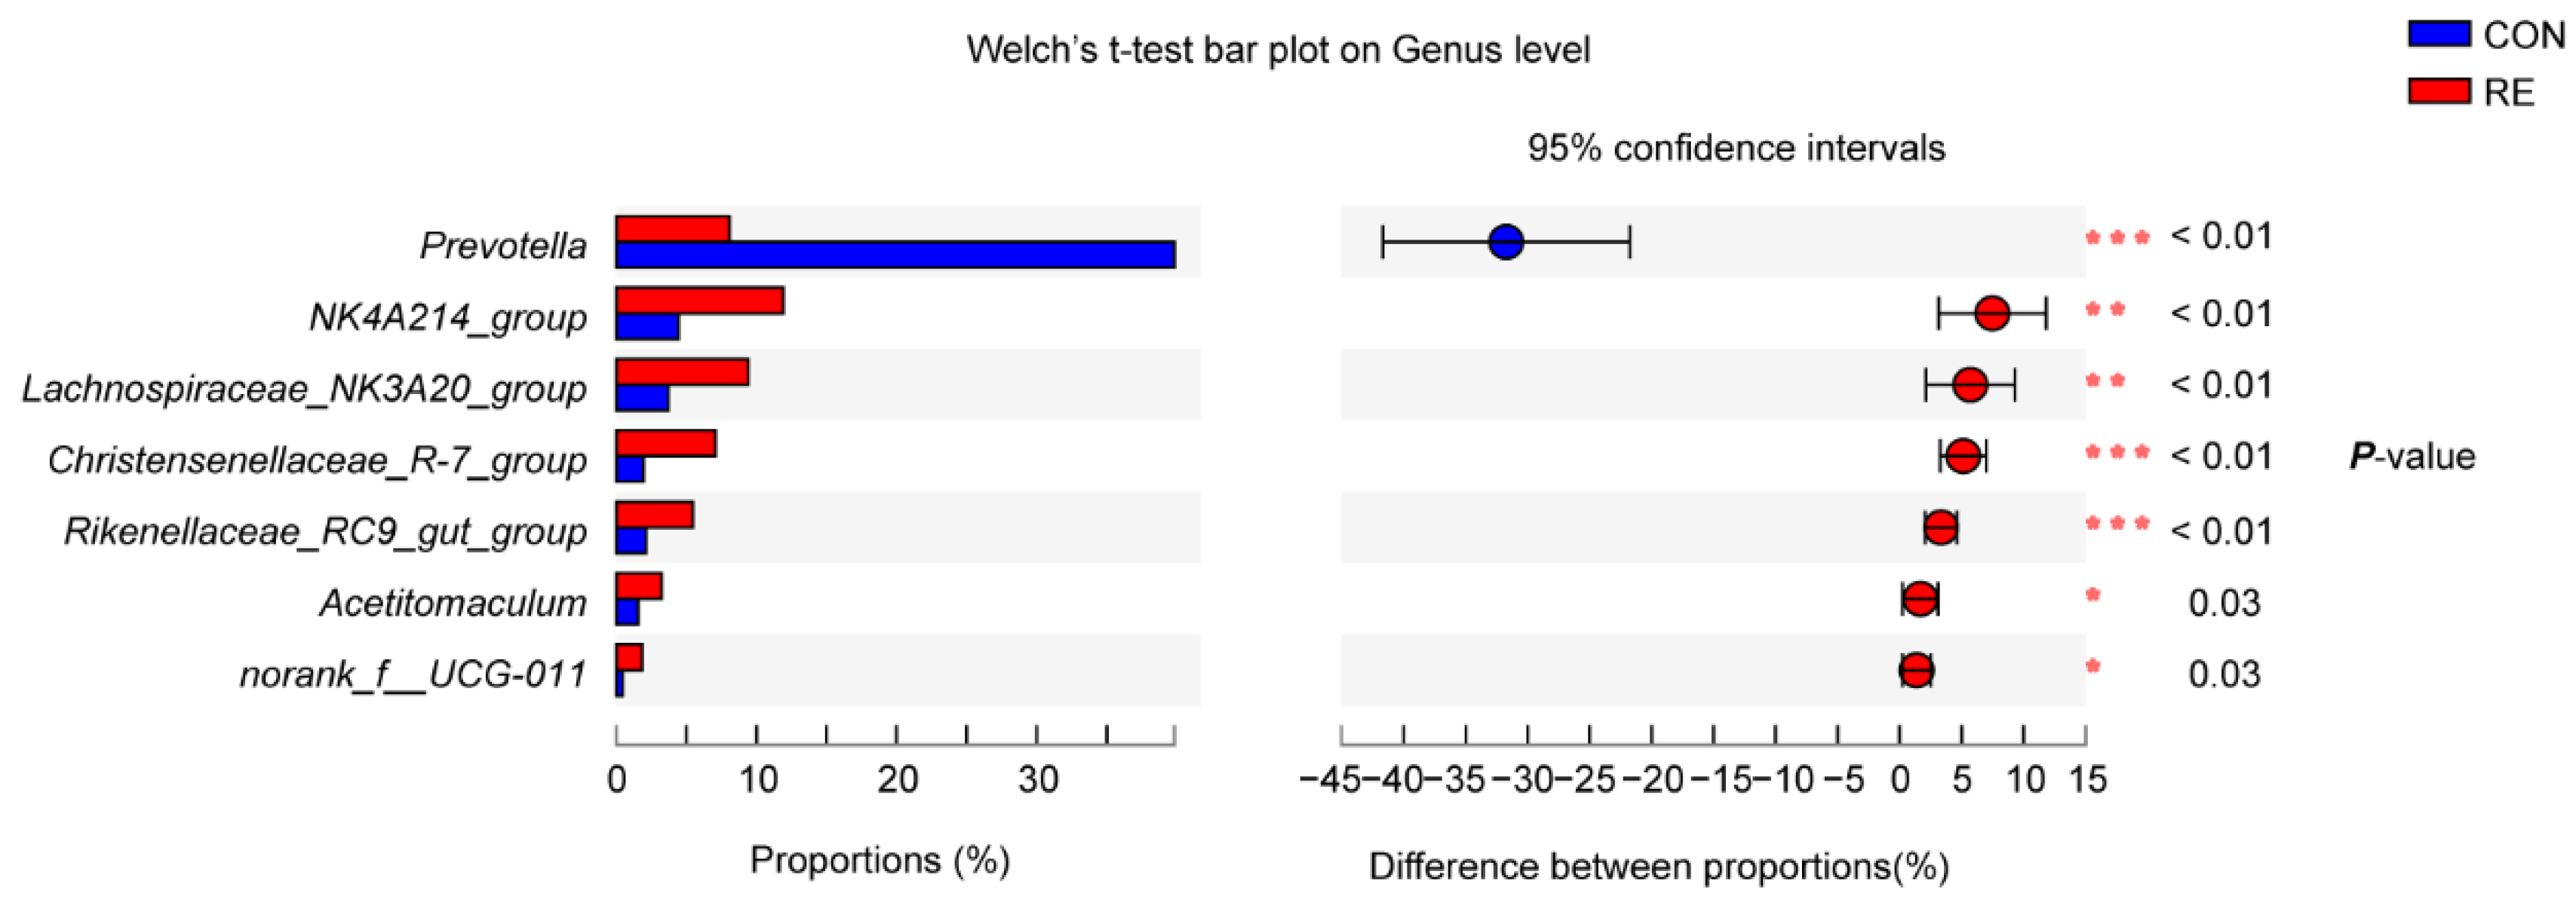Click the three stars beside Prevotella p-value
2576x899 pixels.
[x=2117, y=239]
